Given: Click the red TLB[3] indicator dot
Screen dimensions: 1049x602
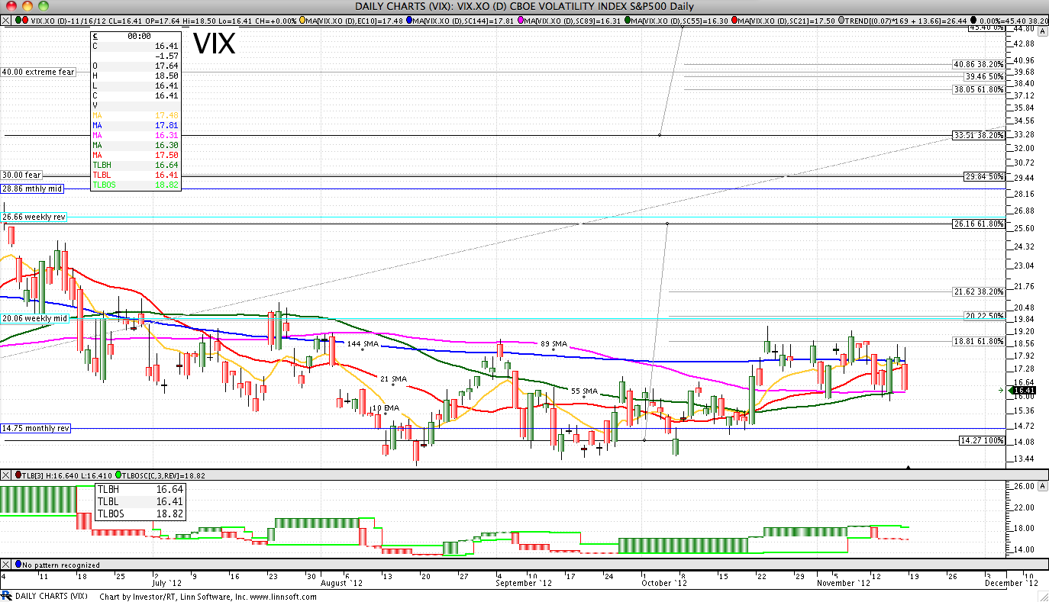Looking at the screenshot, I should pos(18,475).
